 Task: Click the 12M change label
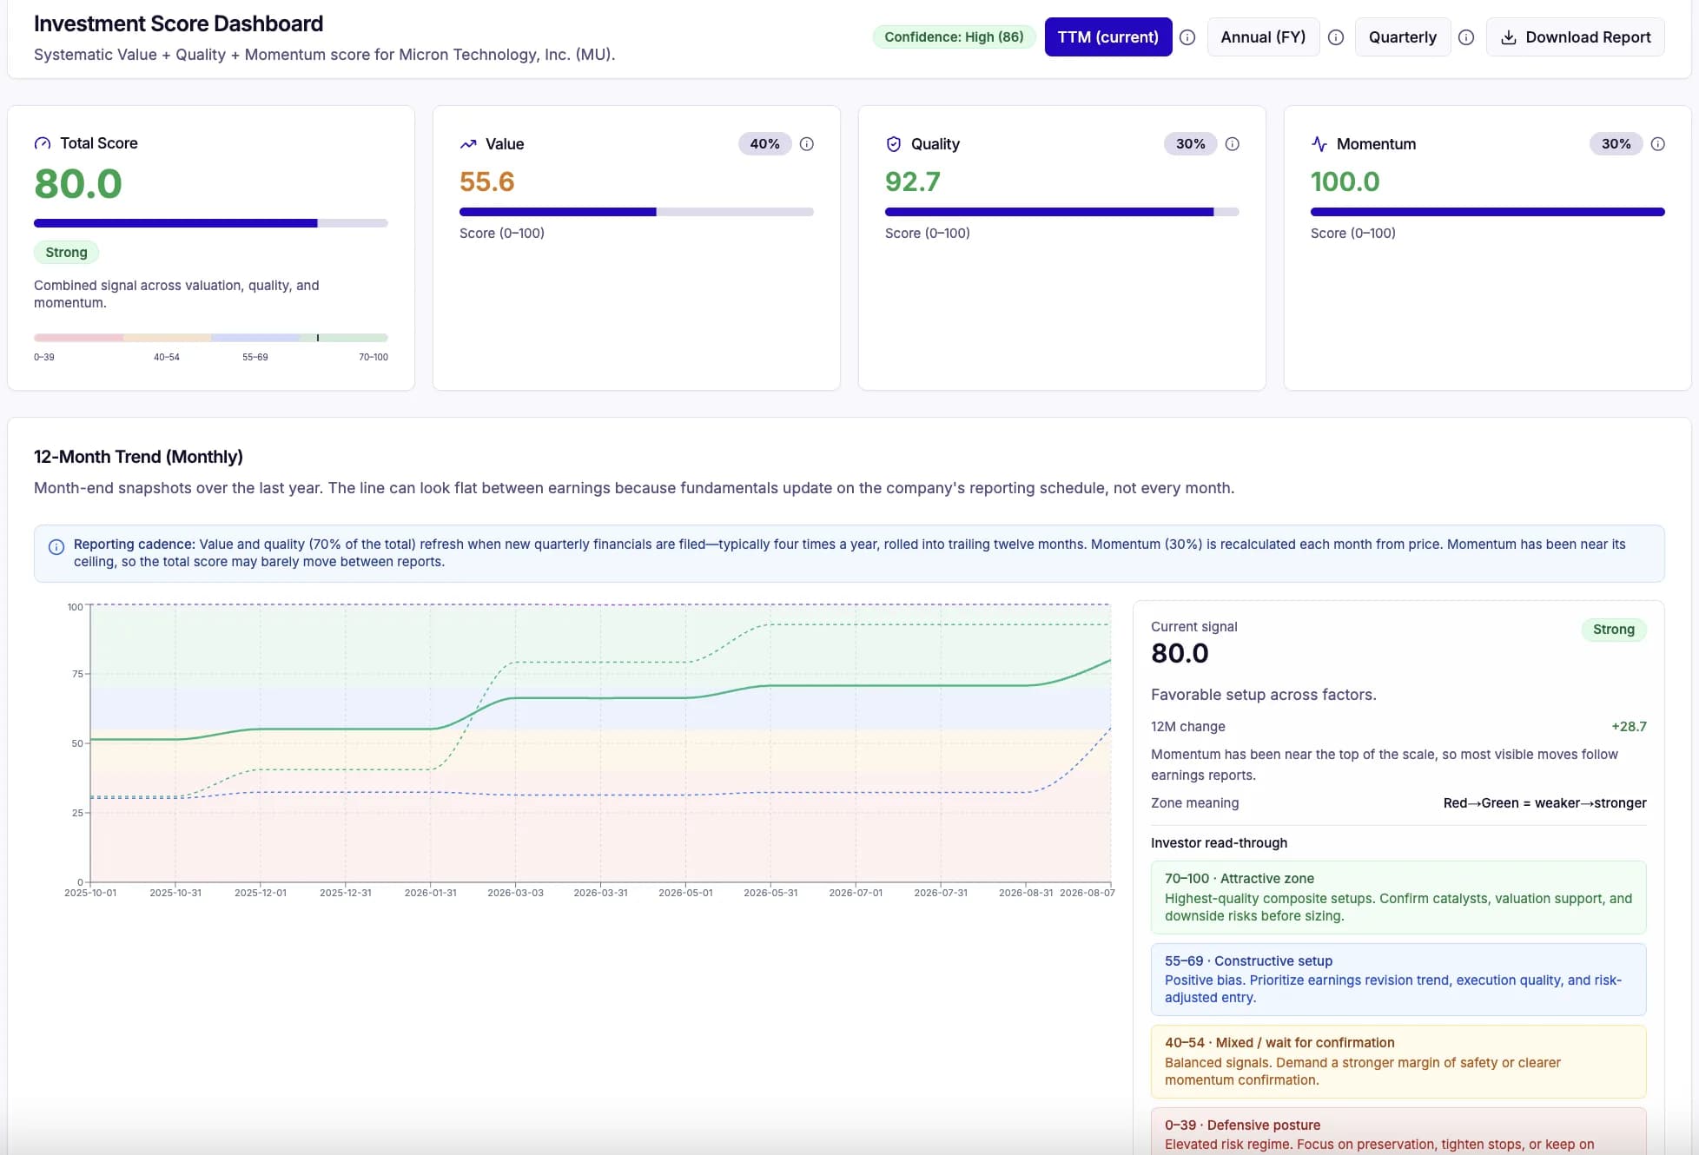(1188, 727)
